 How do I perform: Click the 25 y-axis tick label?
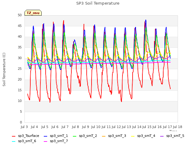coord(20,69)
